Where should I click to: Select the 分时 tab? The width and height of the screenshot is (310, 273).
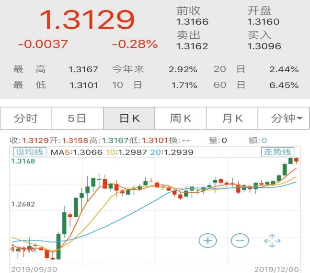point(26,119)
